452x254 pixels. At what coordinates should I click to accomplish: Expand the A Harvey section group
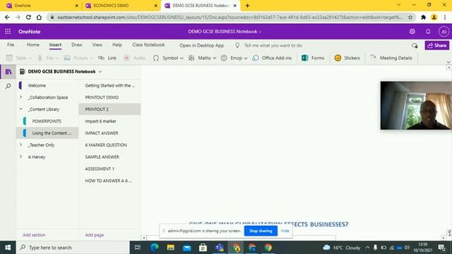[x=20, y=157]
